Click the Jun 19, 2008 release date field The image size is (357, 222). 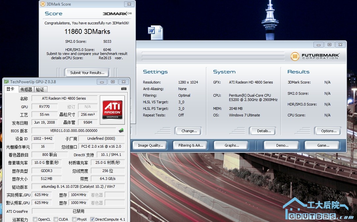click(x=45, y=122)
